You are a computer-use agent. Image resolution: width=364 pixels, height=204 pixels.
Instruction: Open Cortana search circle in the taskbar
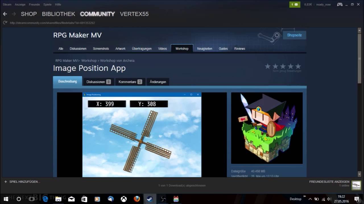(19, 199)
